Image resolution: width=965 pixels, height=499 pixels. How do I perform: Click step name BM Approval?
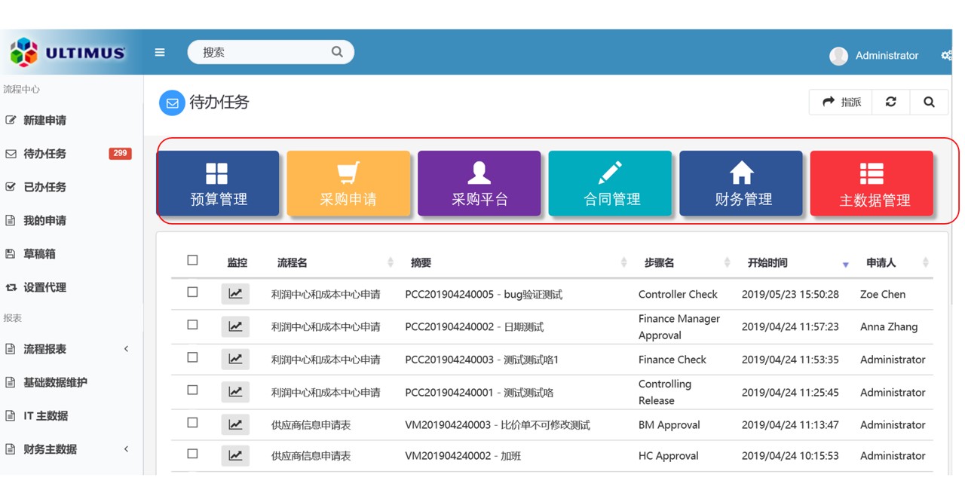point(669,425)
